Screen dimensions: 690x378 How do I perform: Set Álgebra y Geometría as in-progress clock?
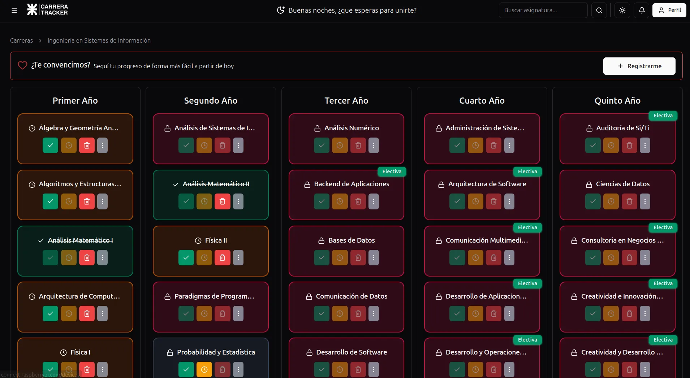69,145
